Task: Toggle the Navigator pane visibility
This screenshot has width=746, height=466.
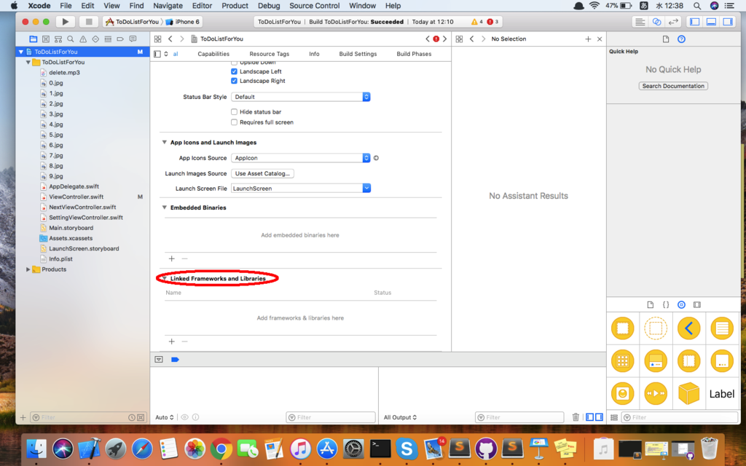Action: (x=694, y=22)
